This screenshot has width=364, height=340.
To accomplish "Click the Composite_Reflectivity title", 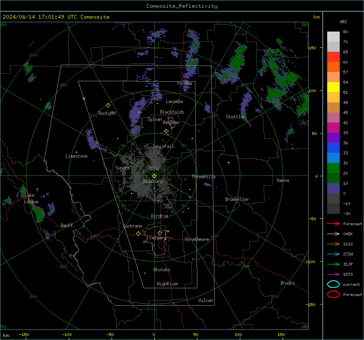I will tap(182, 6).
